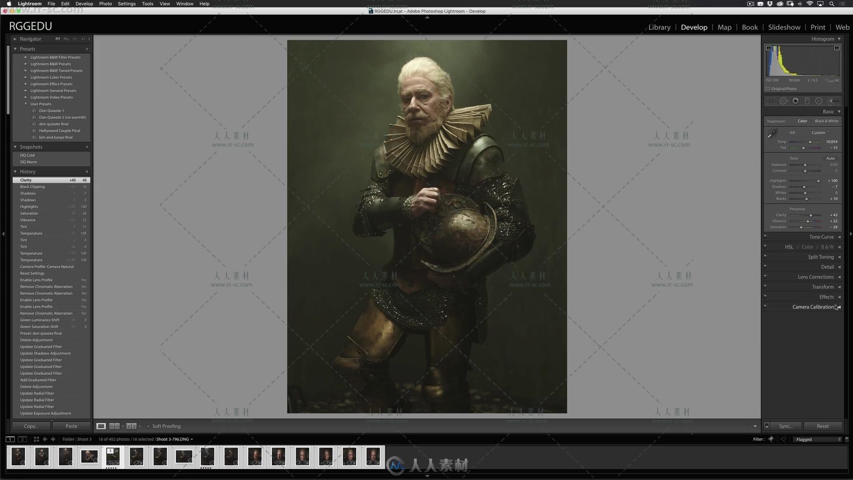The image size is (853, 480).
Task: Click the Red Eye Correction tool icon
Action: tap(796, 101)
